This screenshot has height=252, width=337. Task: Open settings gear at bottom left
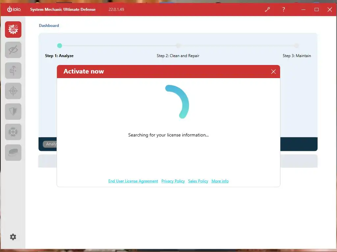(x=13, y=237)
